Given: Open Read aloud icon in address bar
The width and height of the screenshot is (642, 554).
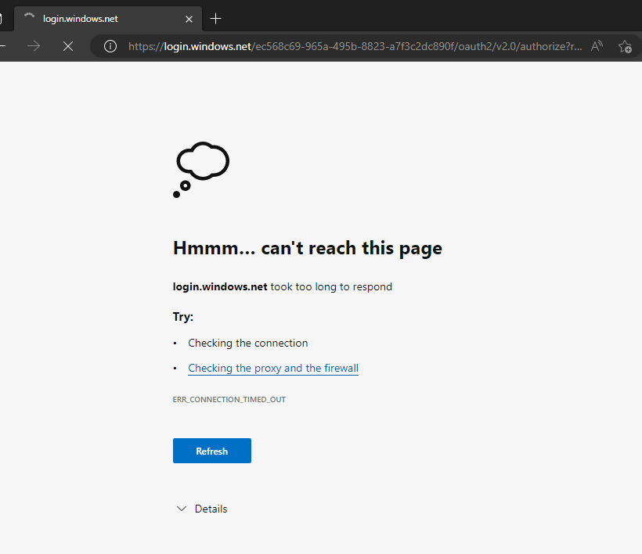Looking at the screenshot, I should click(597, 46).
